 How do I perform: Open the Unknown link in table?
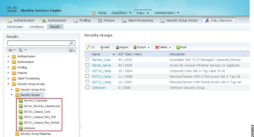pyautogui.click(x=99, y=88)
